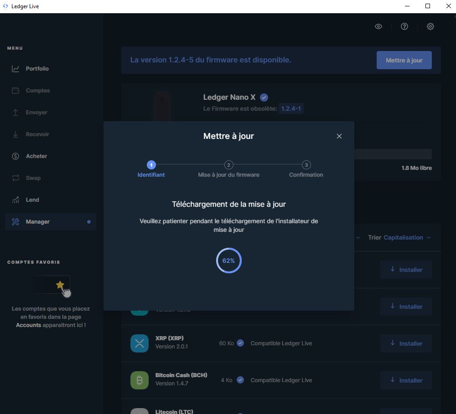Open help with the question mark icon

tap(404, 26)
